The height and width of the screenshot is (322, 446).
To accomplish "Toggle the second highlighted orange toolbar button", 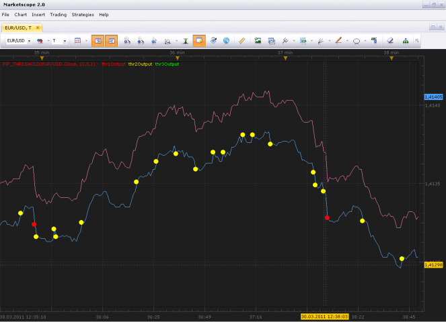I will 112,41.
